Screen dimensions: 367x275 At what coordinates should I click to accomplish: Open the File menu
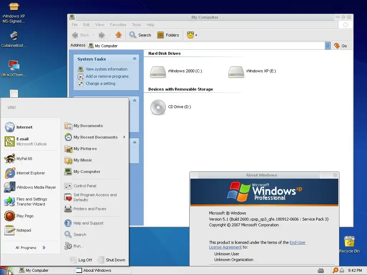tap(75, 25)
